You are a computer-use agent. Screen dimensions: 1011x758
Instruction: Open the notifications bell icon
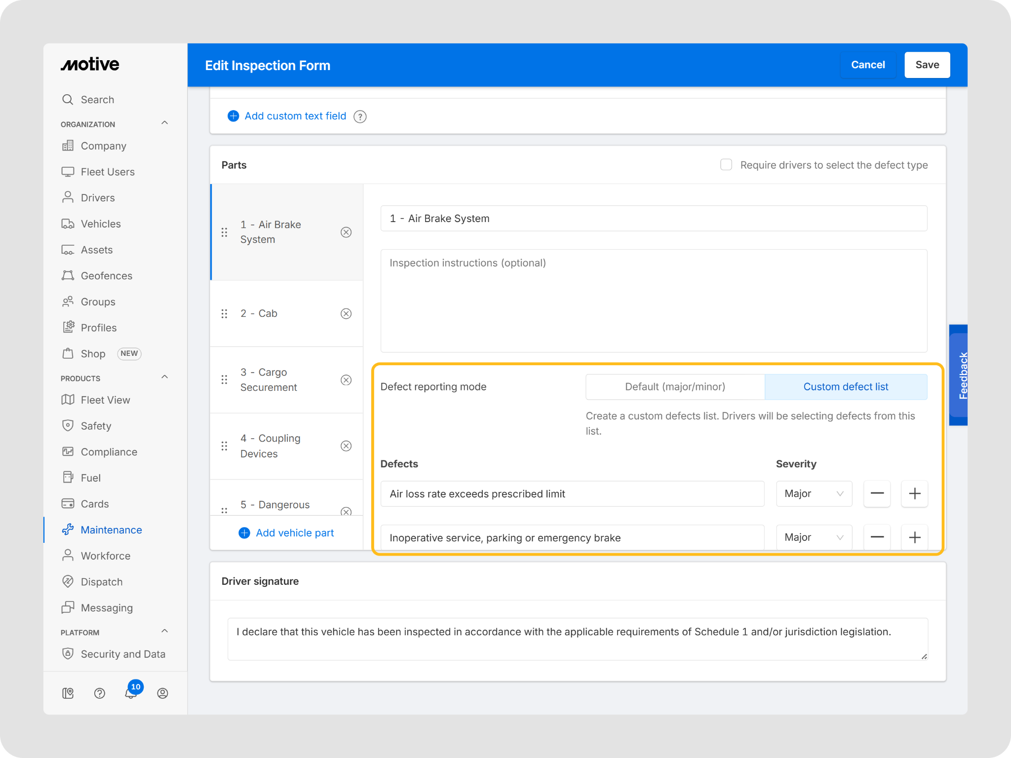pyautogui.click(x=131, y=693)
